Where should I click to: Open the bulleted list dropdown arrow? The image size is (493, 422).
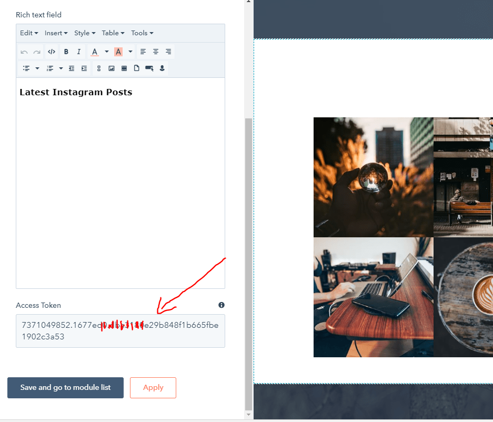(x=36, y=68)
